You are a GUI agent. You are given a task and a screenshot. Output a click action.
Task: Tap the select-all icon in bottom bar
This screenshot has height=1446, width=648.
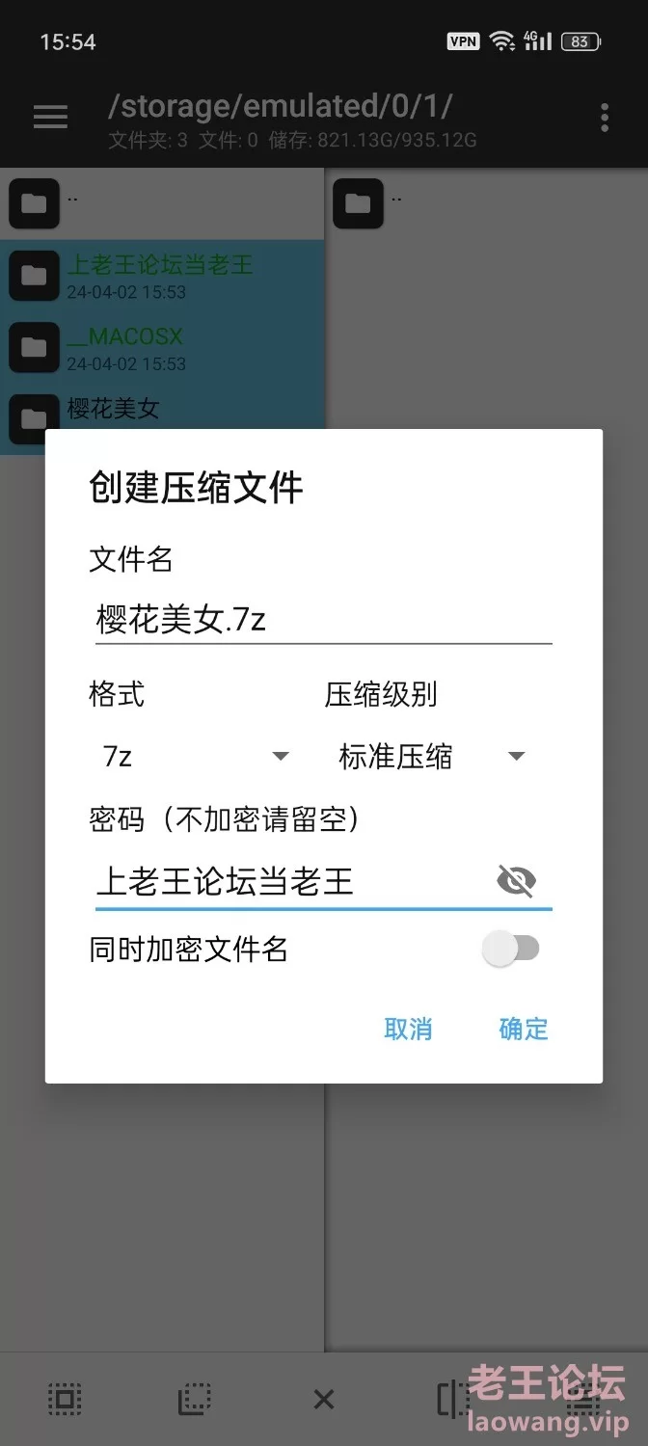click(65, 1400)
